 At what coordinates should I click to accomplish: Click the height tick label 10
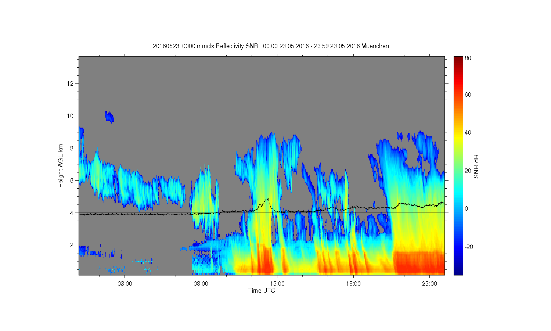click(71, 116)
